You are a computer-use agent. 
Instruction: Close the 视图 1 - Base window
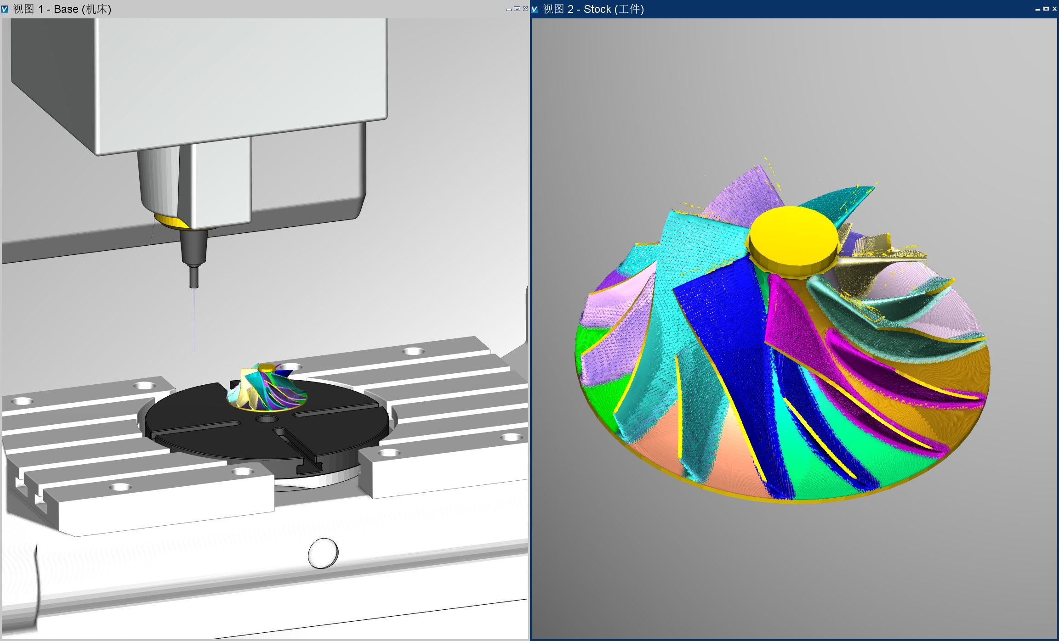525,9
